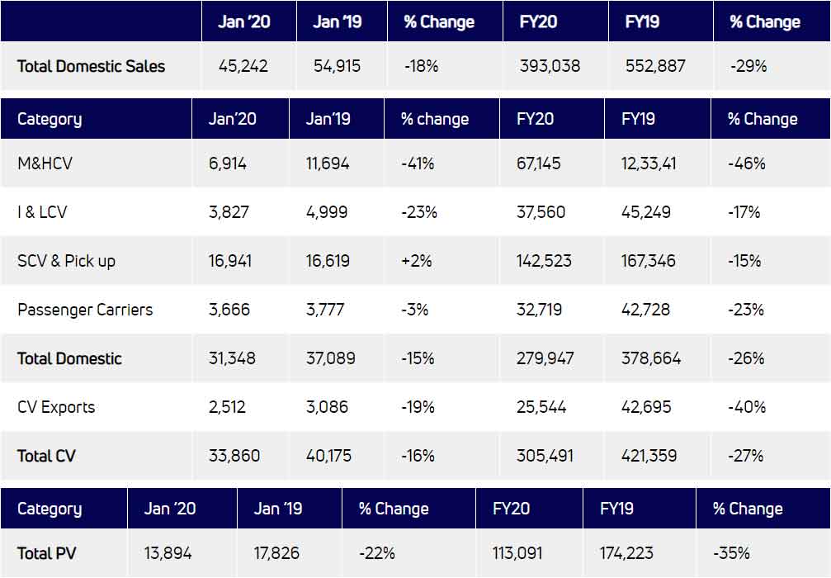The width and height of the screenshot is (831, 578).
Task: Click the +2% change value
Action: [418, 261]
